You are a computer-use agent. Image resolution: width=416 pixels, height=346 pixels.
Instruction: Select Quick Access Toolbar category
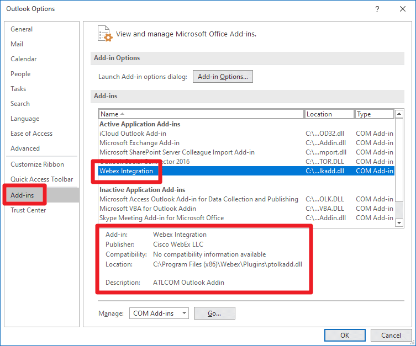[41, 179]
